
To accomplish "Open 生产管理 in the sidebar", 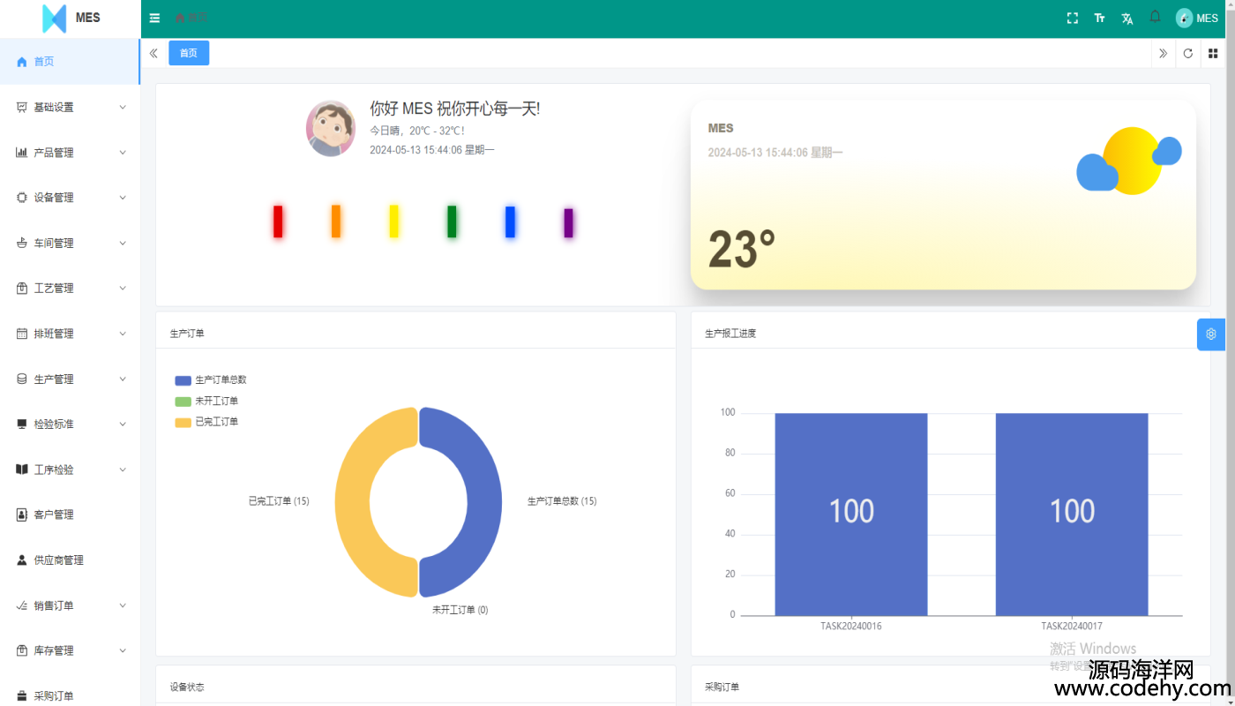I will pos(70,379).
